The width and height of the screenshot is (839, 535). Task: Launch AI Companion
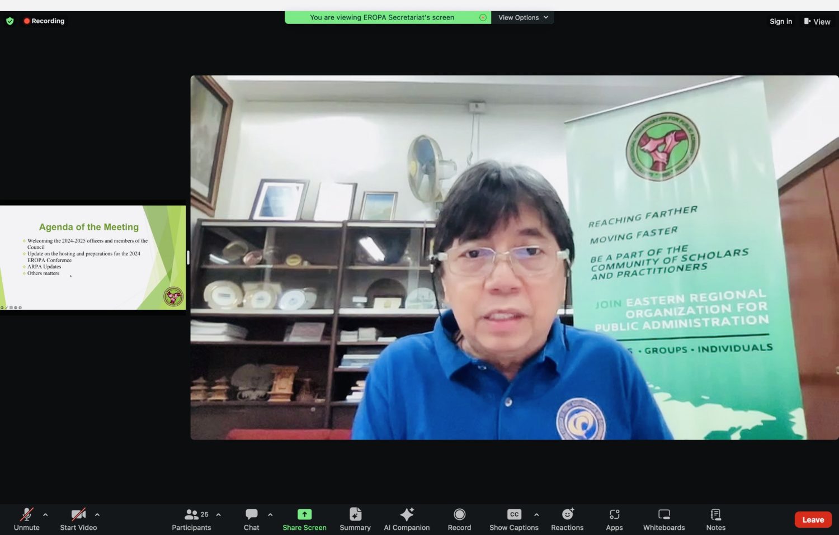tap(407, 519)
